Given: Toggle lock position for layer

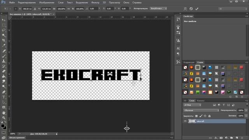Looking at the screenshot, I should (205, 116).
